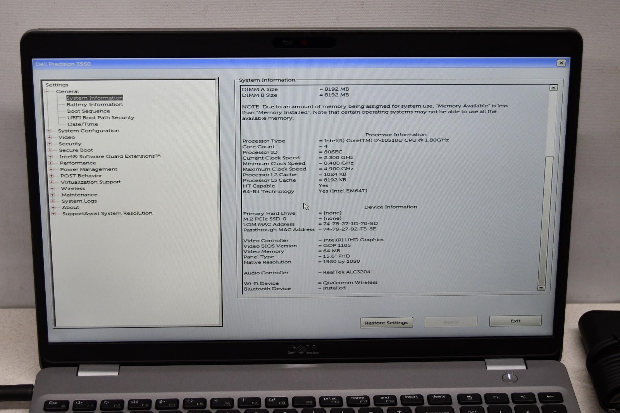Viewport: 620px width, 413px height.
Task: Open Boot Sequence settings
Action: coord(88,111)
